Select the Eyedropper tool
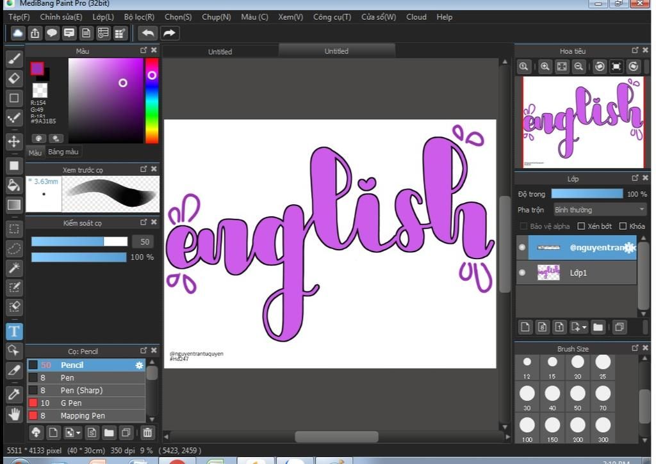Viewport: 656px width, 464px height. pos(14,394)
